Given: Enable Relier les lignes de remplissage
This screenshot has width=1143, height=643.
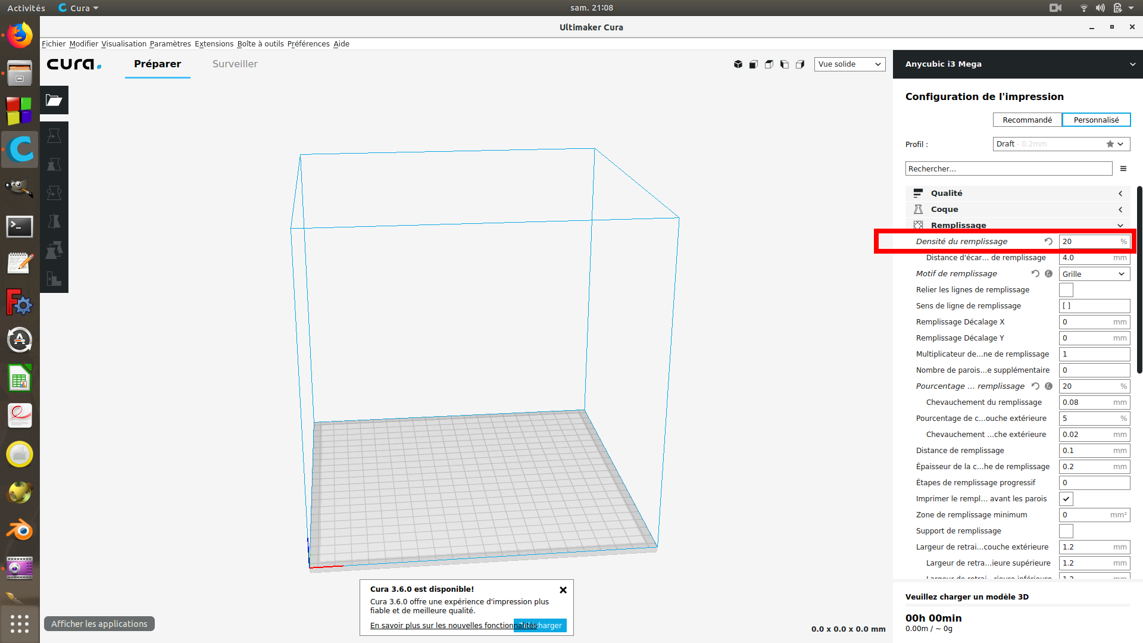Looking at the screenshot, I should coord(1066,290).
